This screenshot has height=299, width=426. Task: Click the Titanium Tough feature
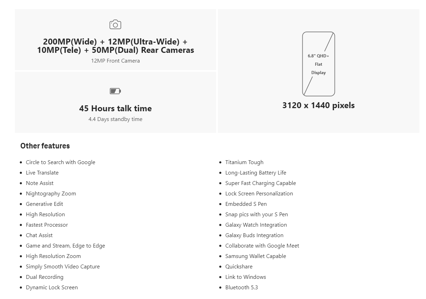tap(244, 162)
